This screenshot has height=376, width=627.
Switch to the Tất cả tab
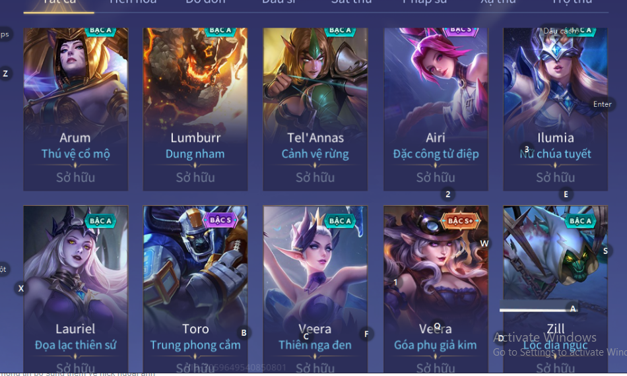tap(59, 3)
